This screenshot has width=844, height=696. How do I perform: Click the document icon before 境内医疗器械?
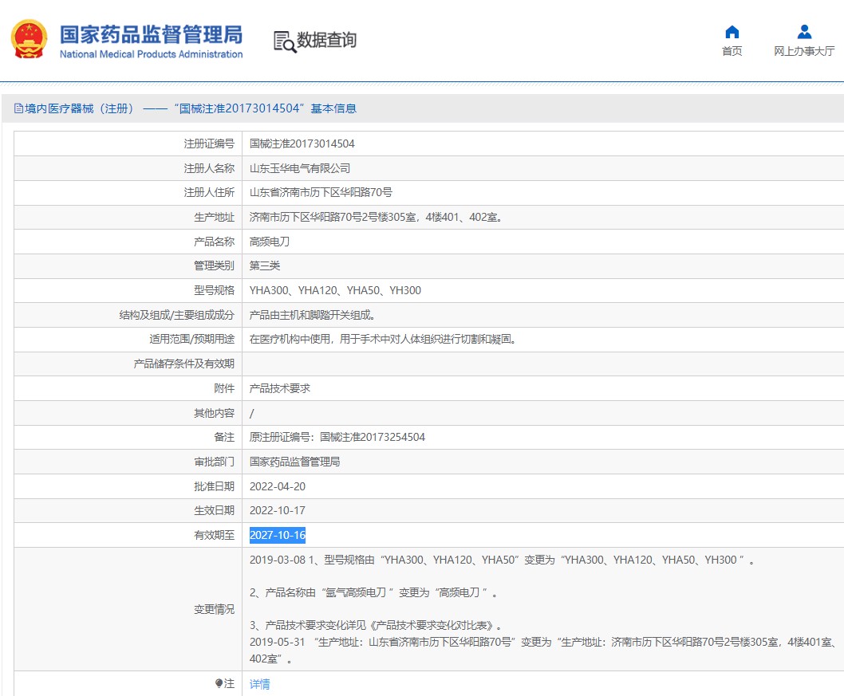[x=18, y=108]
